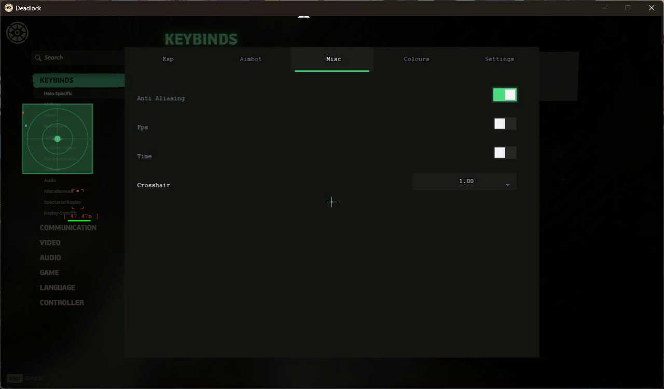The width and height of the screenshot is (664, 389).
Task: Select the Colours tab
Action: coord(417,59)
